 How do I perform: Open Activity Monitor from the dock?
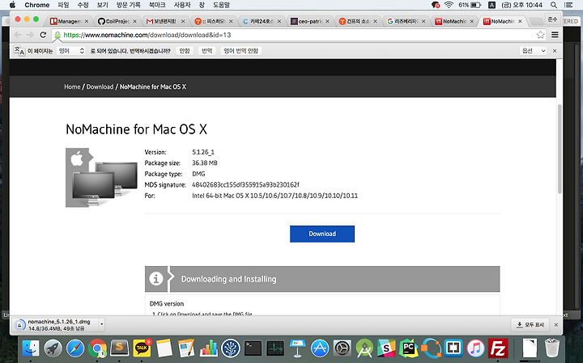pyautogui.click(x=275, y=348)
